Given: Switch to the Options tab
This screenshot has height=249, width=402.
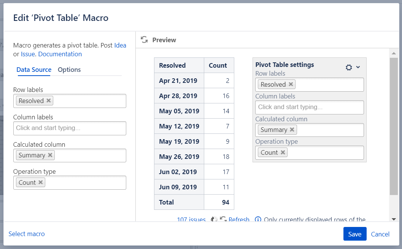Looking at the screenshot, I should pyautogui.click(x=69, y=70).
